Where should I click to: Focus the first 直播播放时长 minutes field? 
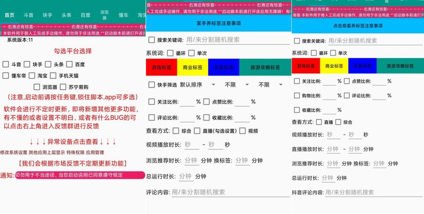click(x=334, y=149)
